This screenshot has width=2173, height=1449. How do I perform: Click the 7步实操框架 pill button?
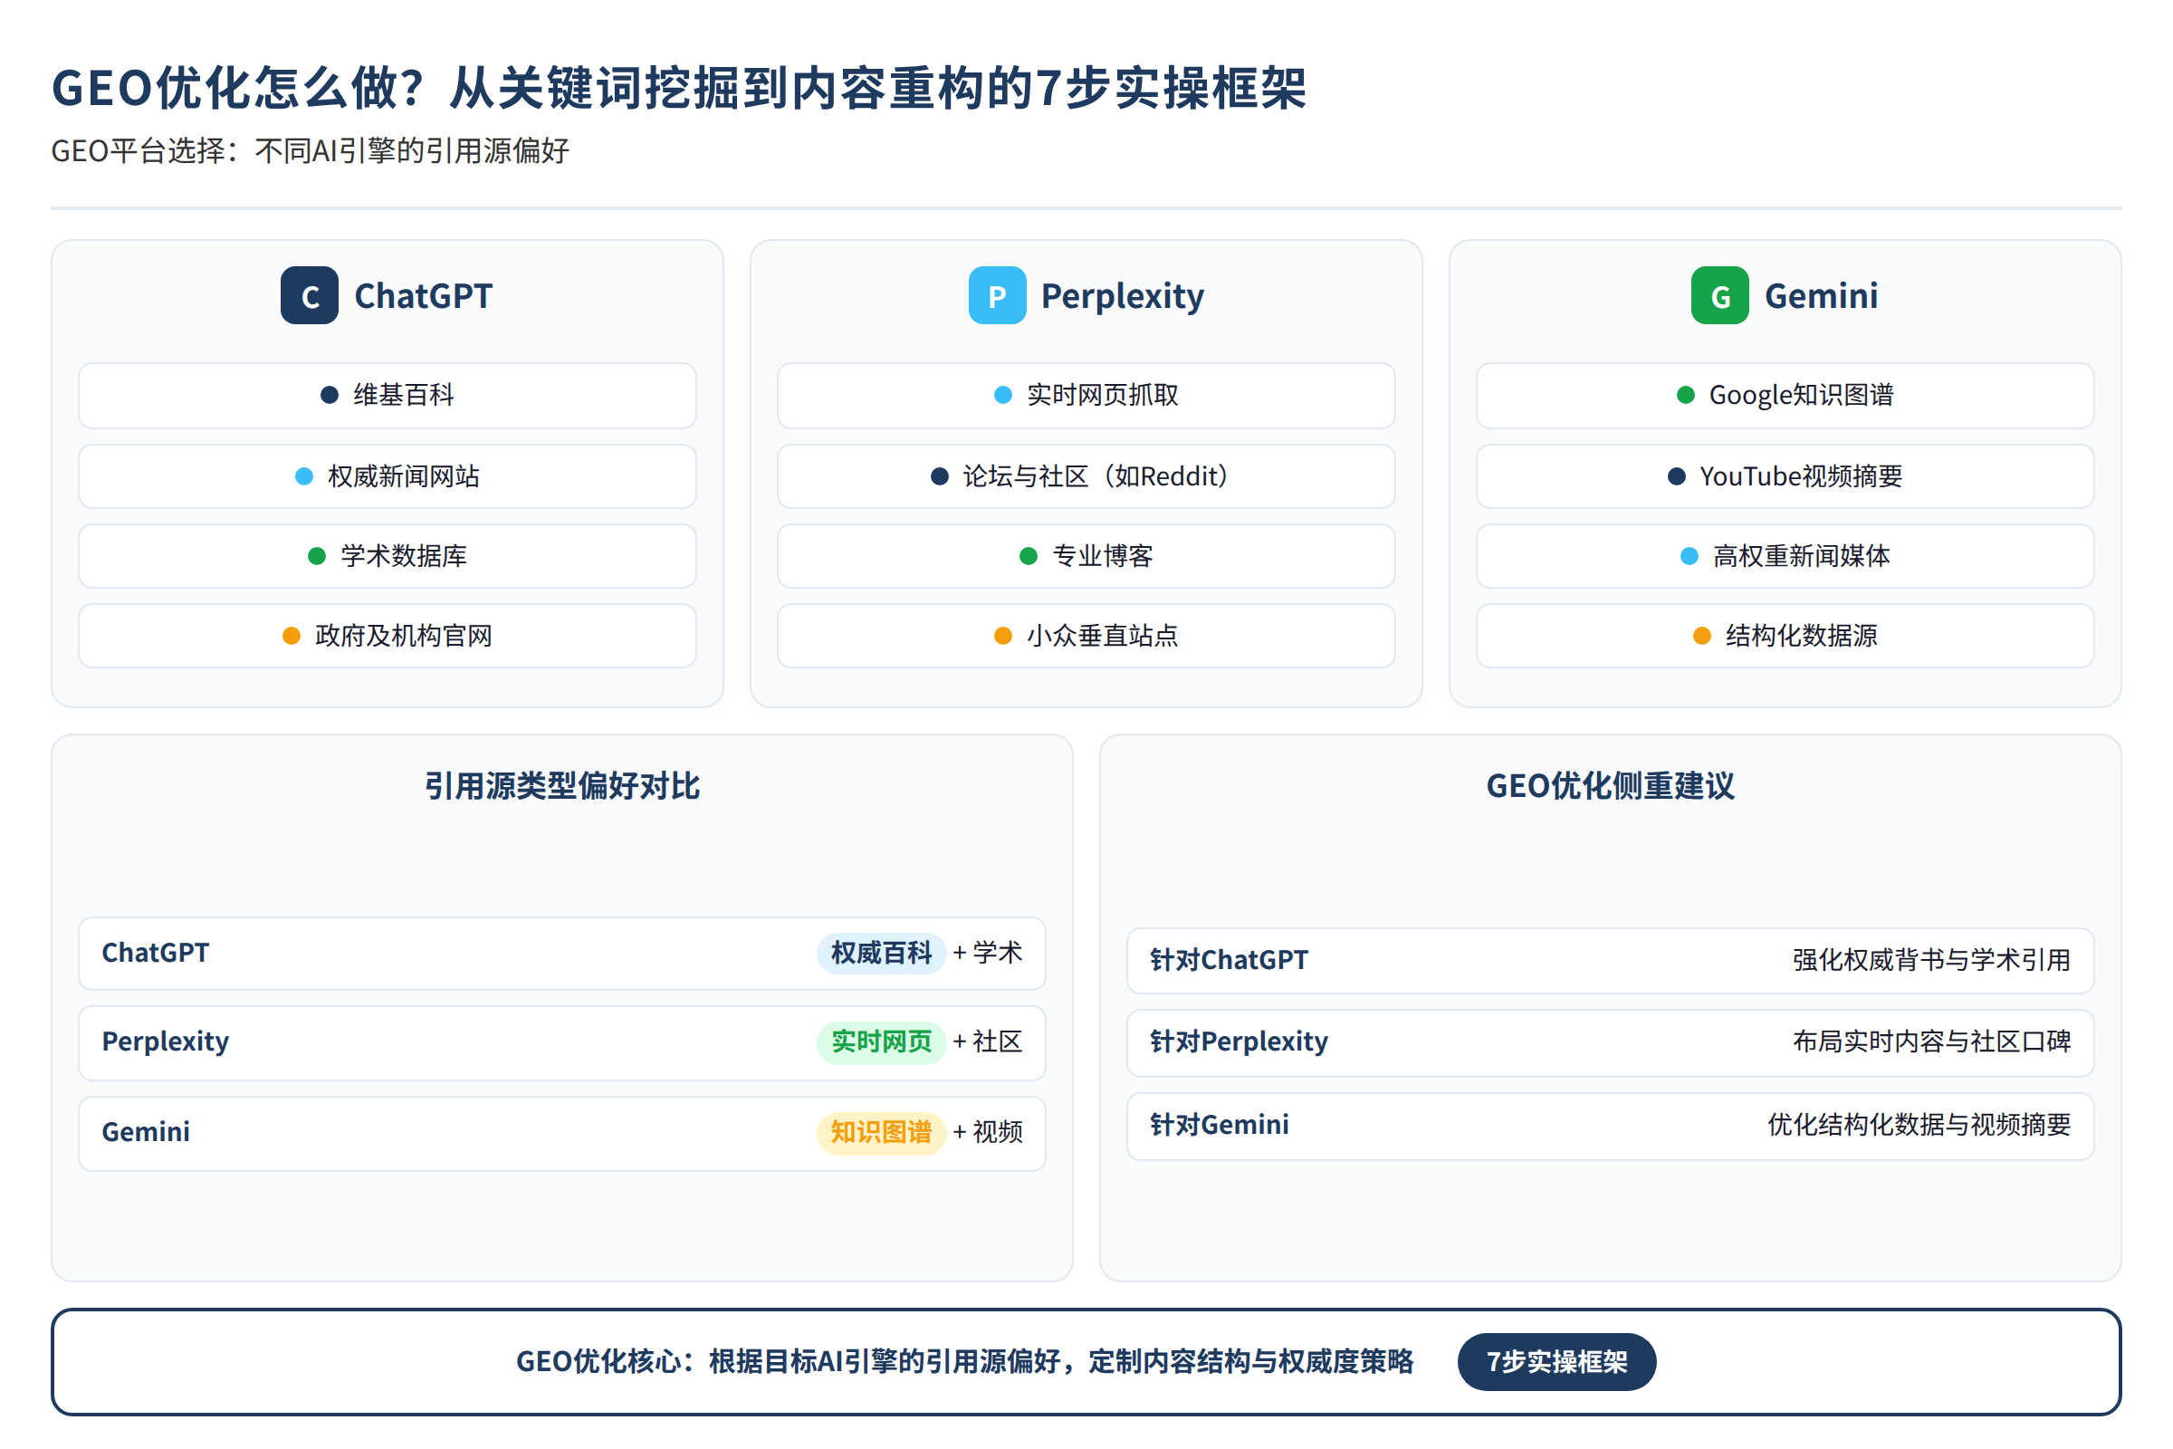[x=1556, y=1361]
